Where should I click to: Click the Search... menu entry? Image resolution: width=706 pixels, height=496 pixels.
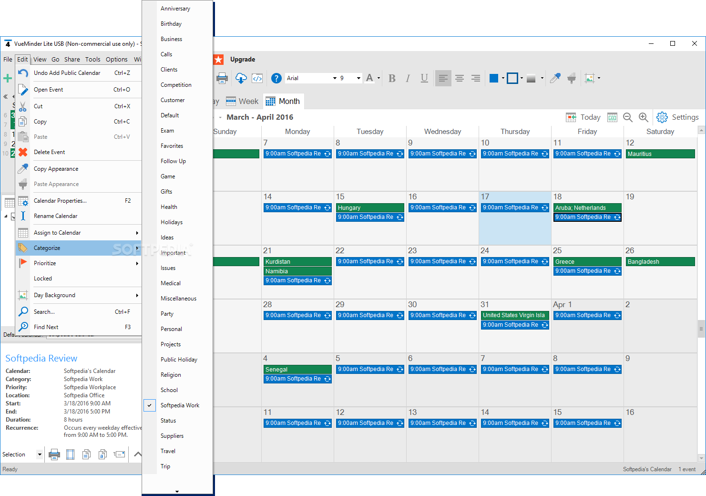[x=79, y=312]
